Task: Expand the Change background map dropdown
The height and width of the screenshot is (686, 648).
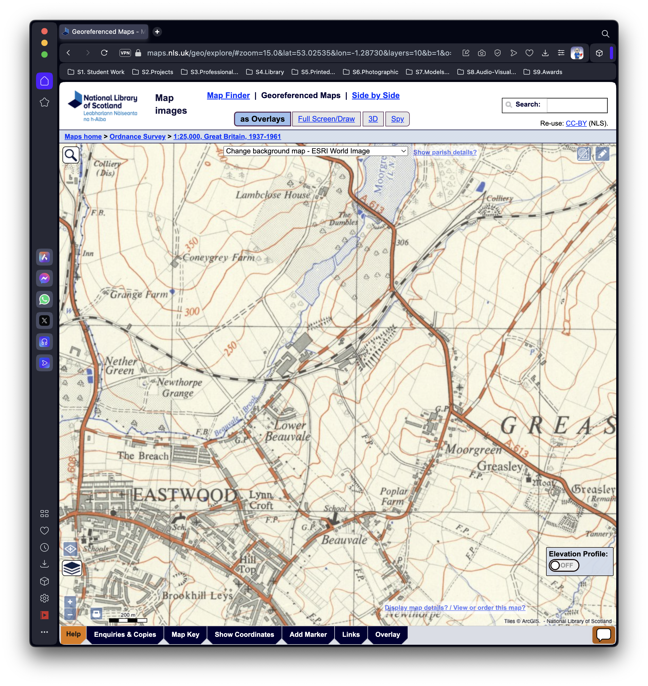Action: [315, 151]
